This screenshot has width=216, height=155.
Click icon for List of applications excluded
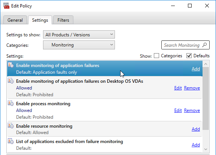tap(11, 141)
